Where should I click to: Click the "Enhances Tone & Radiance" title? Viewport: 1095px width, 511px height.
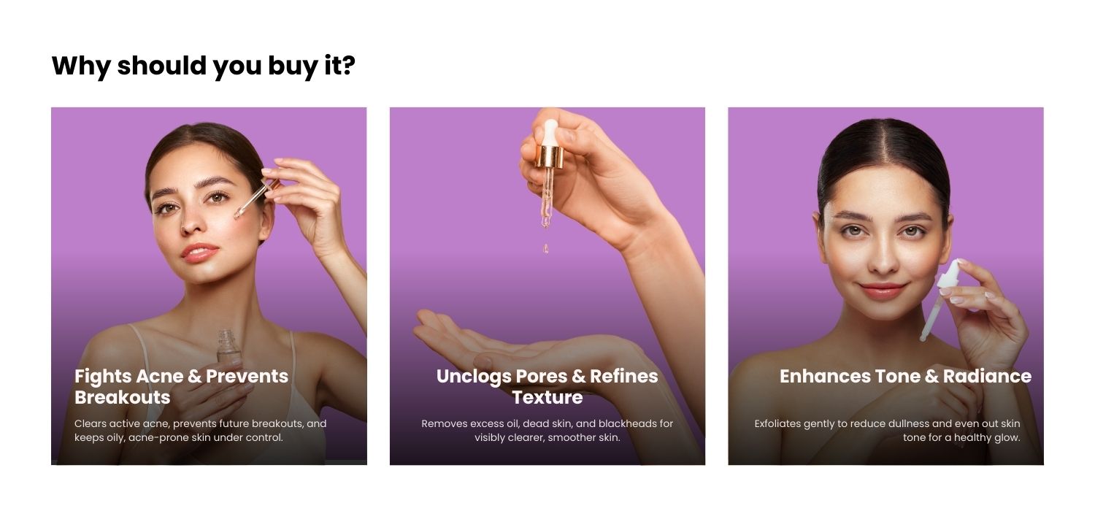coord(905,377)
